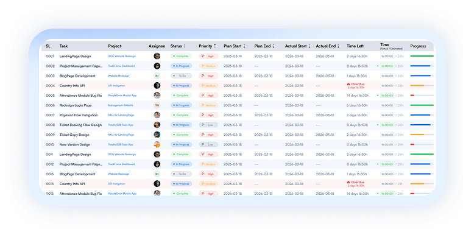Click the TH assignee avatar in row 0006

[157, 105]
